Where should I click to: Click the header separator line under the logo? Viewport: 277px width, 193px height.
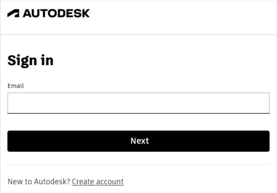[138, 35]
